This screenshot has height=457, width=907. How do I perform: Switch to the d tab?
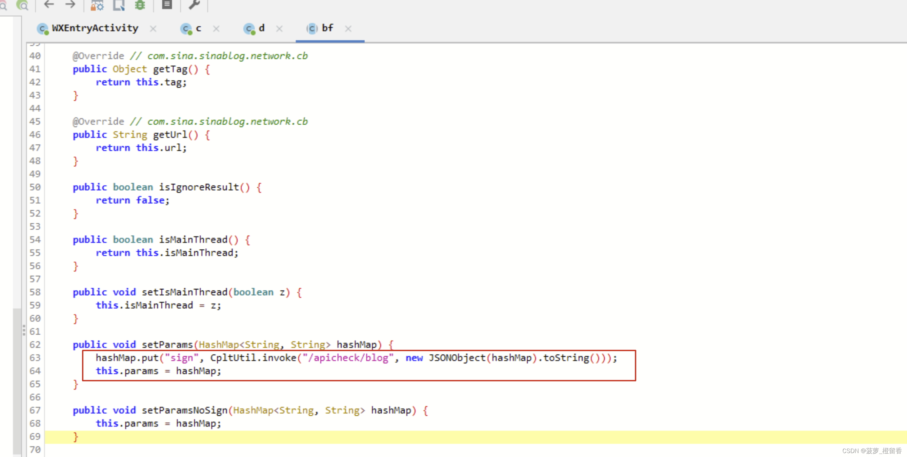tap(261, 28)
